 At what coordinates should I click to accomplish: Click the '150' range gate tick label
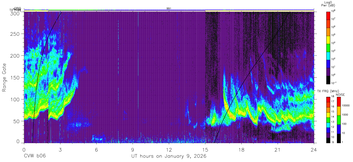[15, 77]
